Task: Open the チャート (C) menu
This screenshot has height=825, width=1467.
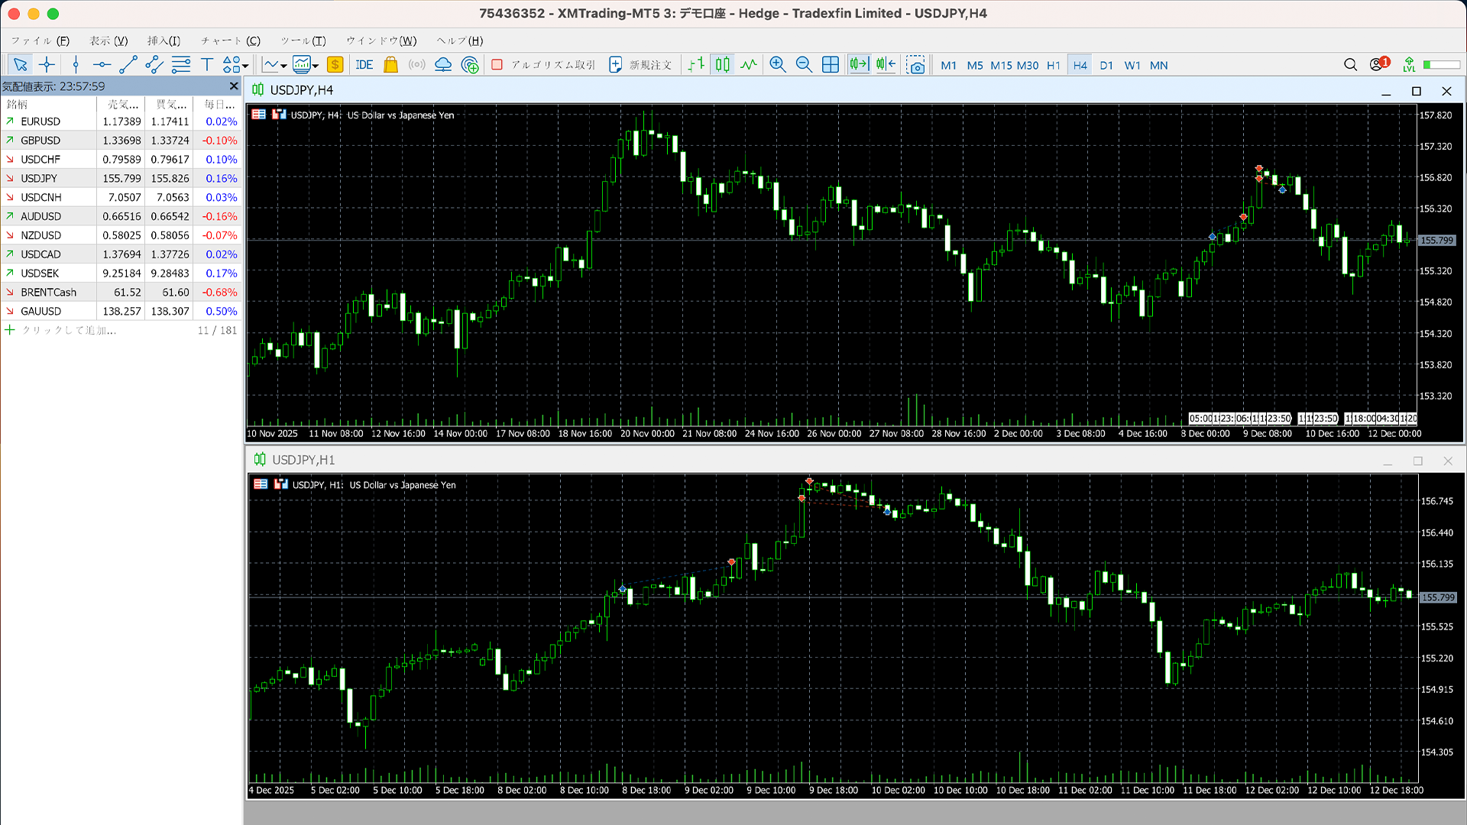Action: pyautogui.click(x=230, y=40)
